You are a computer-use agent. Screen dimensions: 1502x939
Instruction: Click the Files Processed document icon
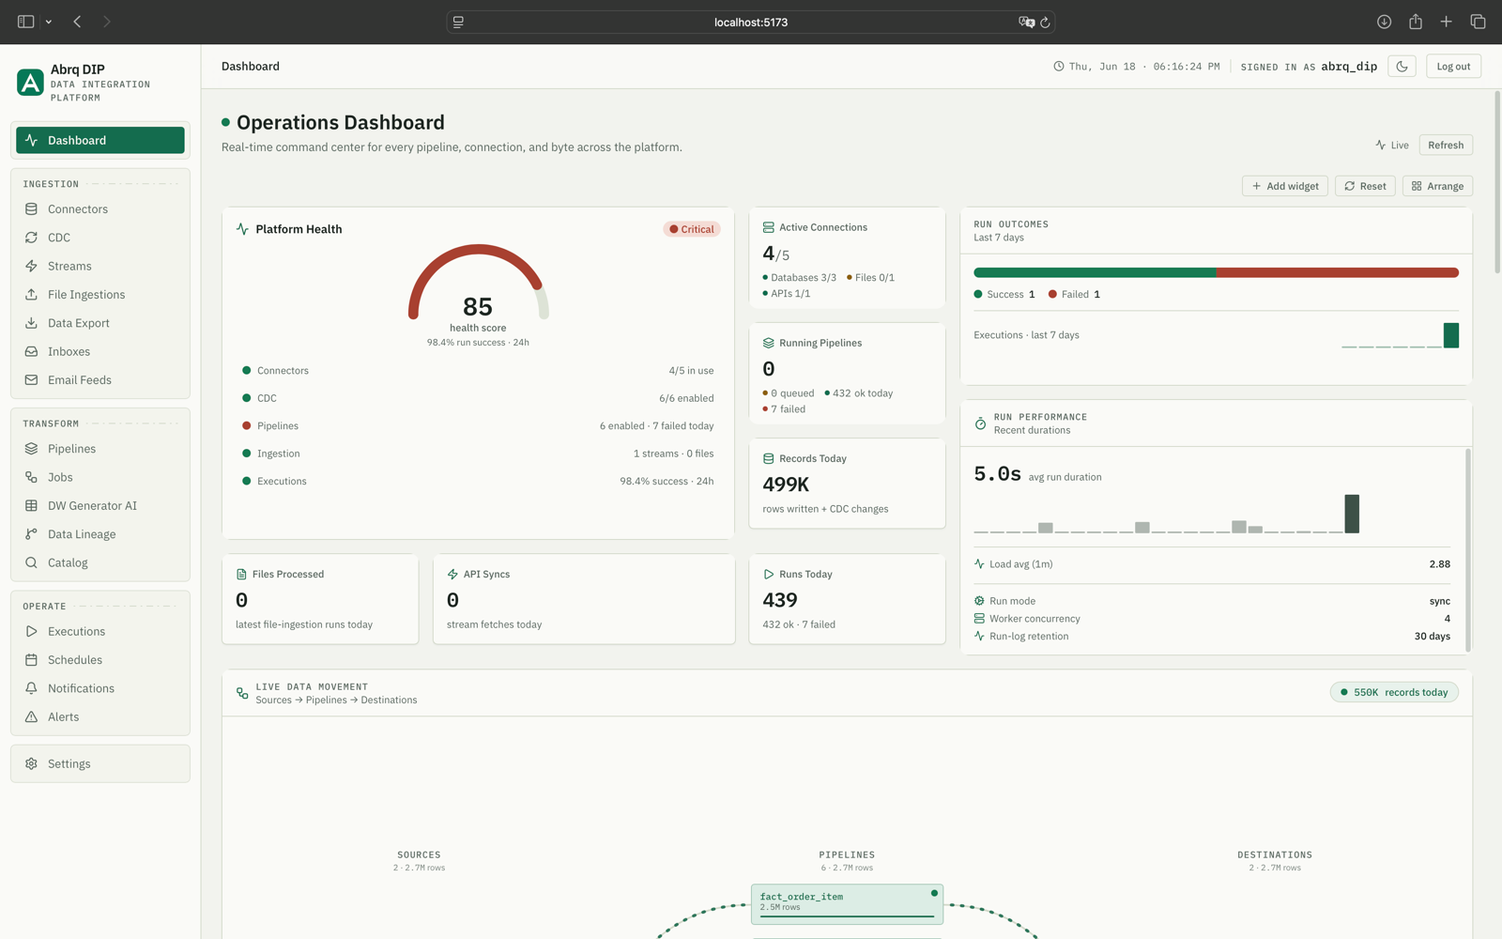tap(241, 574)
